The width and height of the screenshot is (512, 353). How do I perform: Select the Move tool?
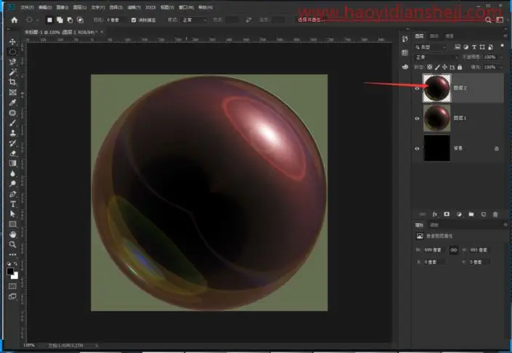click(x=12, y=42)
